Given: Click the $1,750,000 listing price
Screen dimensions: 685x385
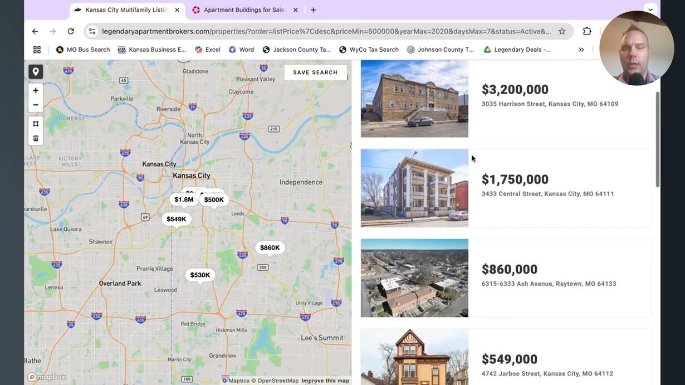Looking at the screenshot, I should [515, 179].
